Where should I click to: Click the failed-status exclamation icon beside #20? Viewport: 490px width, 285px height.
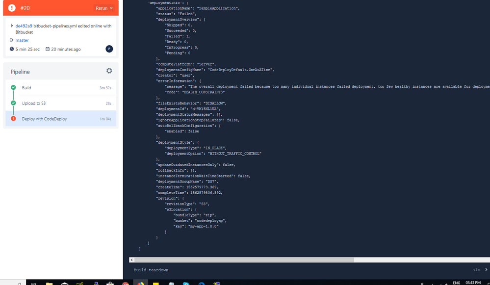point(12,8)
